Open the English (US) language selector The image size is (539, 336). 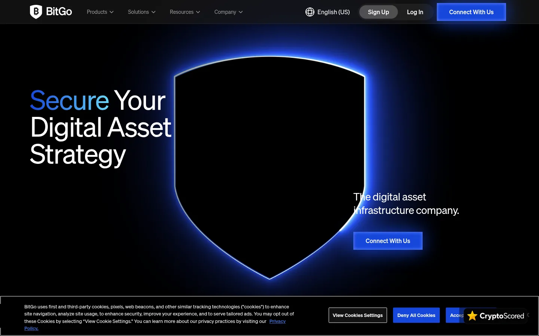[x=328, y=12]
